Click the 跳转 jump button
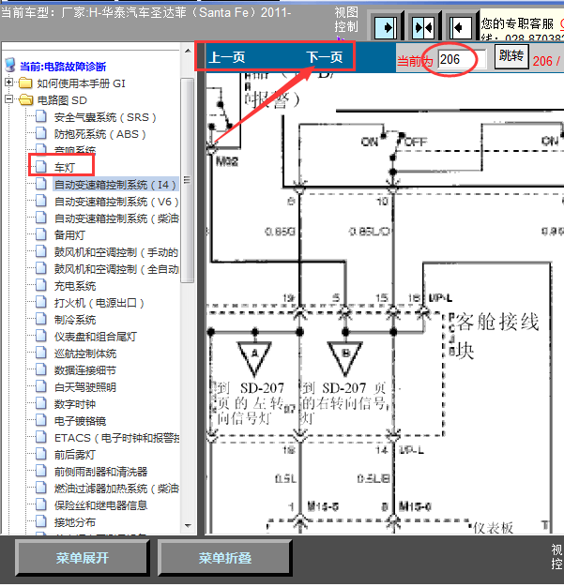Viewport: 564px width, 587px height. point(511,56)
